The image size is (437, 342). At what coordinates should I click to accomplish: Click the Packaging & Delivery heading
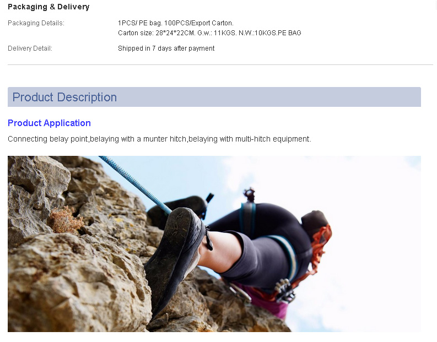pyautogui.click(x=48, y=7)
